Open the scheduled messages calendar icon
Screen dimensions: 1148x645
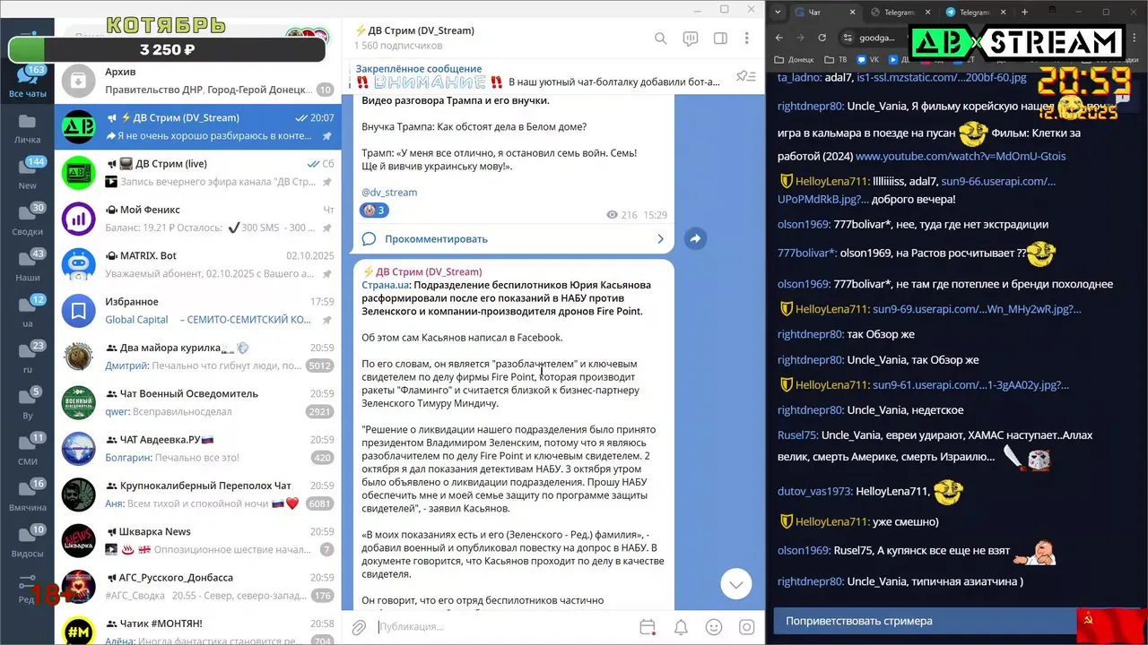[x=648, y=627]
